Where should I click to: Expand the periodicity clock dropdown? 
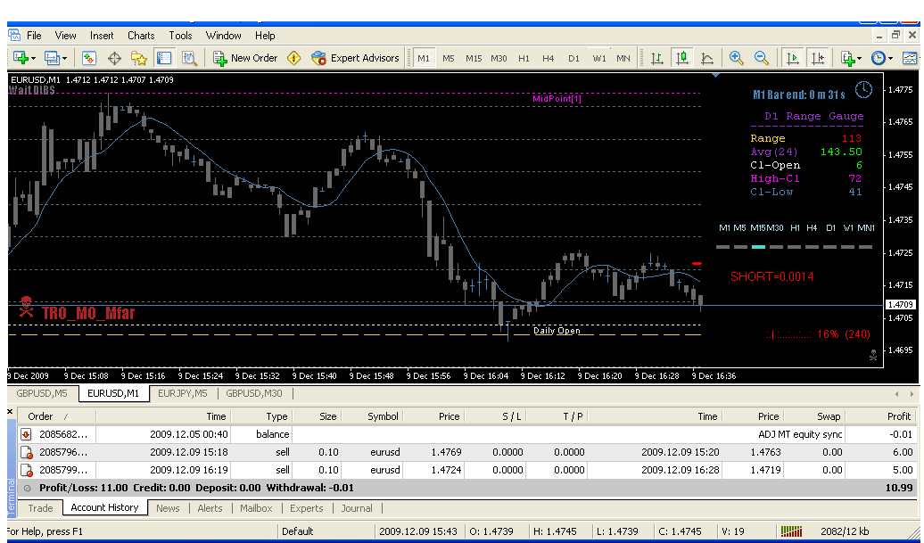coord(890,59)
